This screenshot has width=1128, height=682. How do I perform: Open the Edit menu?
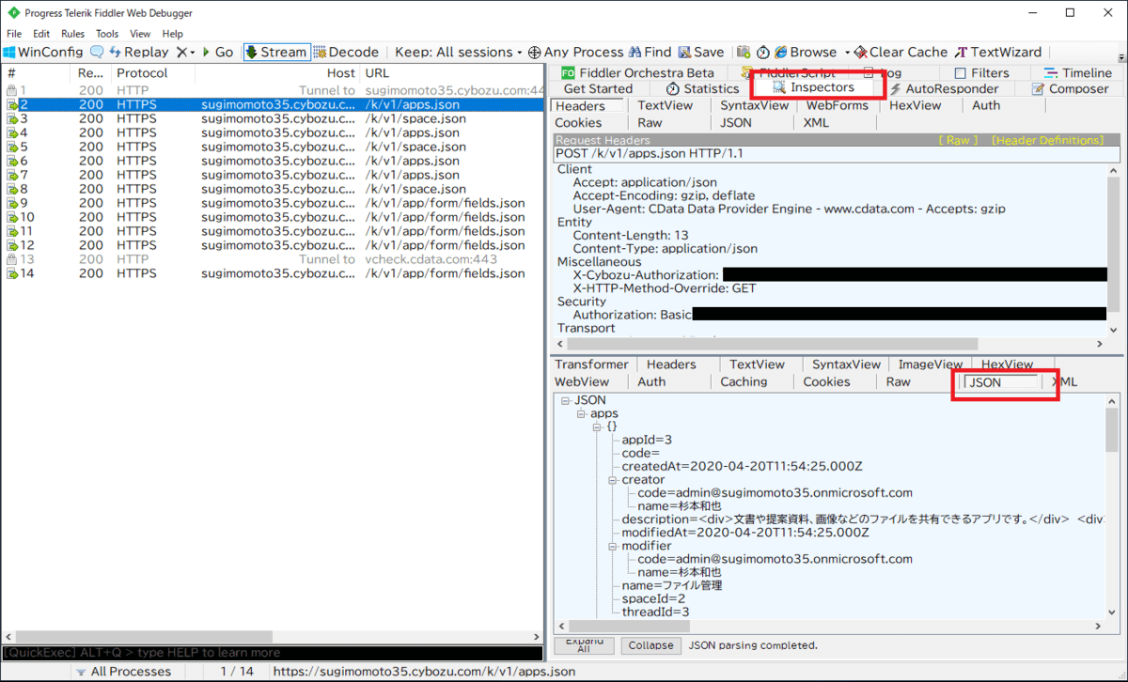point(41,34)
